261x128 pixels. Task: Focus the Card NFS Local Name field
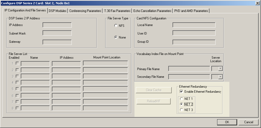(x=194, y=25)
